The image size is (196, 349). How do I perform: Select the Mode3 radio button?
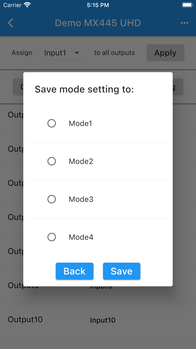pos(52,199)
